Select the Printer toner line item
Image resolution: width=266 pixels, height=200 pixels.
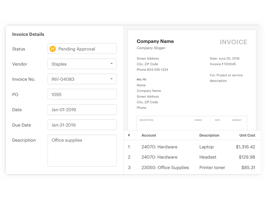coord(212,168)
